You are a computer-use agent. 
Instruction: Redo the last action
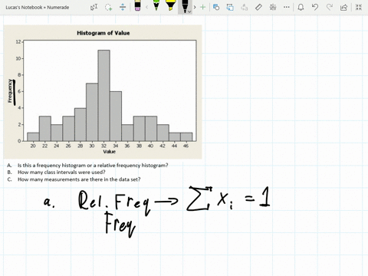pyautogui.click(x=330, y=7)
